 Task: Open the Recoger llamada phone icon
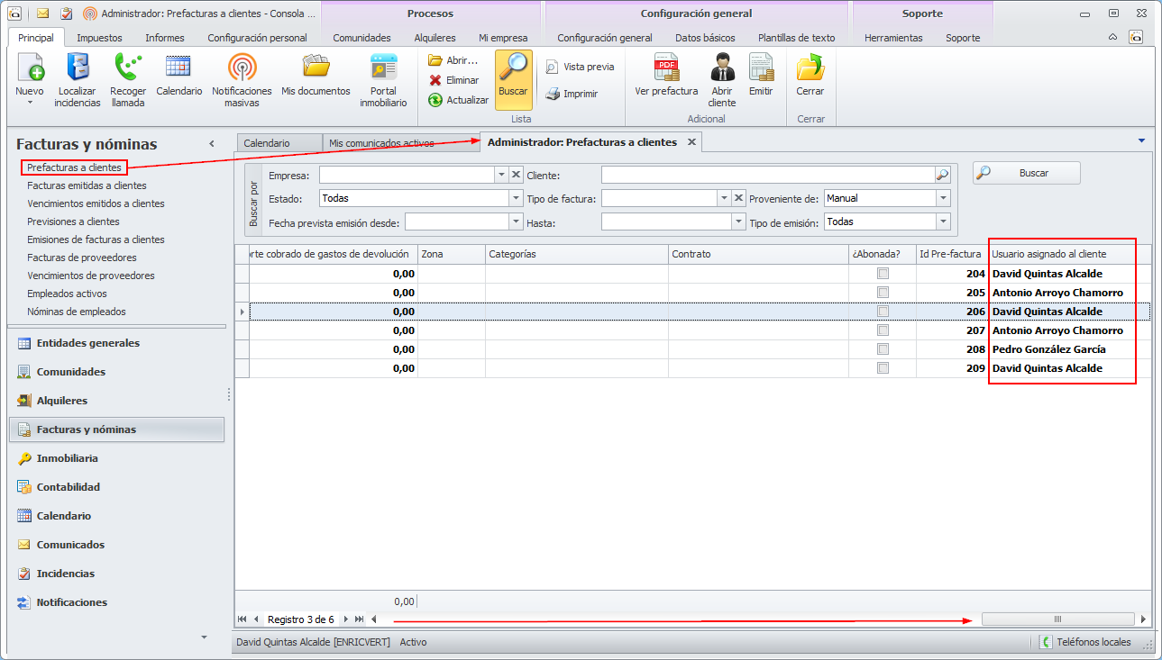[128, 69]
